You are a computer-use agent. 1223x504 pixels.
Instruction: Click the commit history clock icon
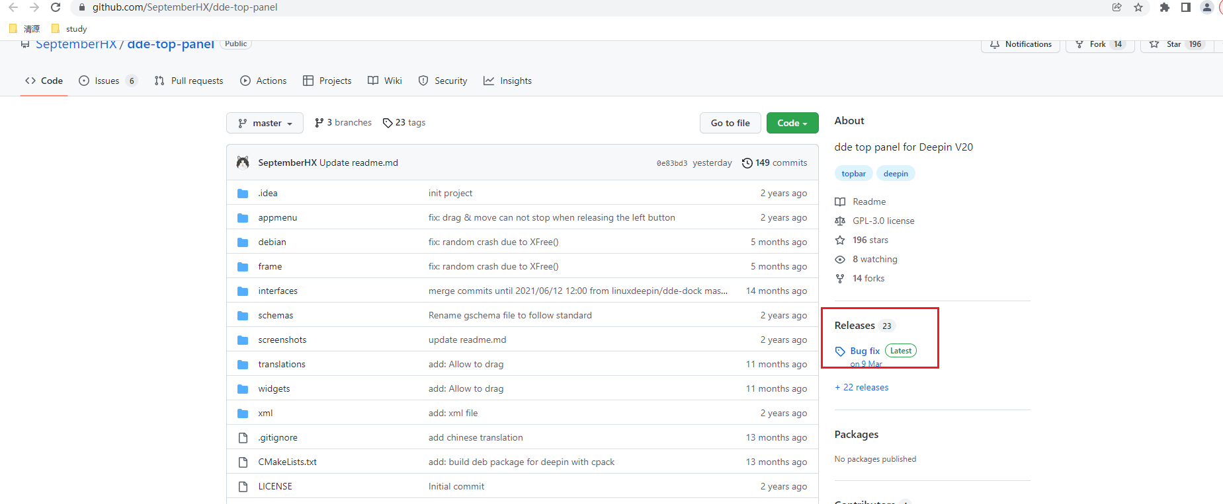click(x=747, y=163)
